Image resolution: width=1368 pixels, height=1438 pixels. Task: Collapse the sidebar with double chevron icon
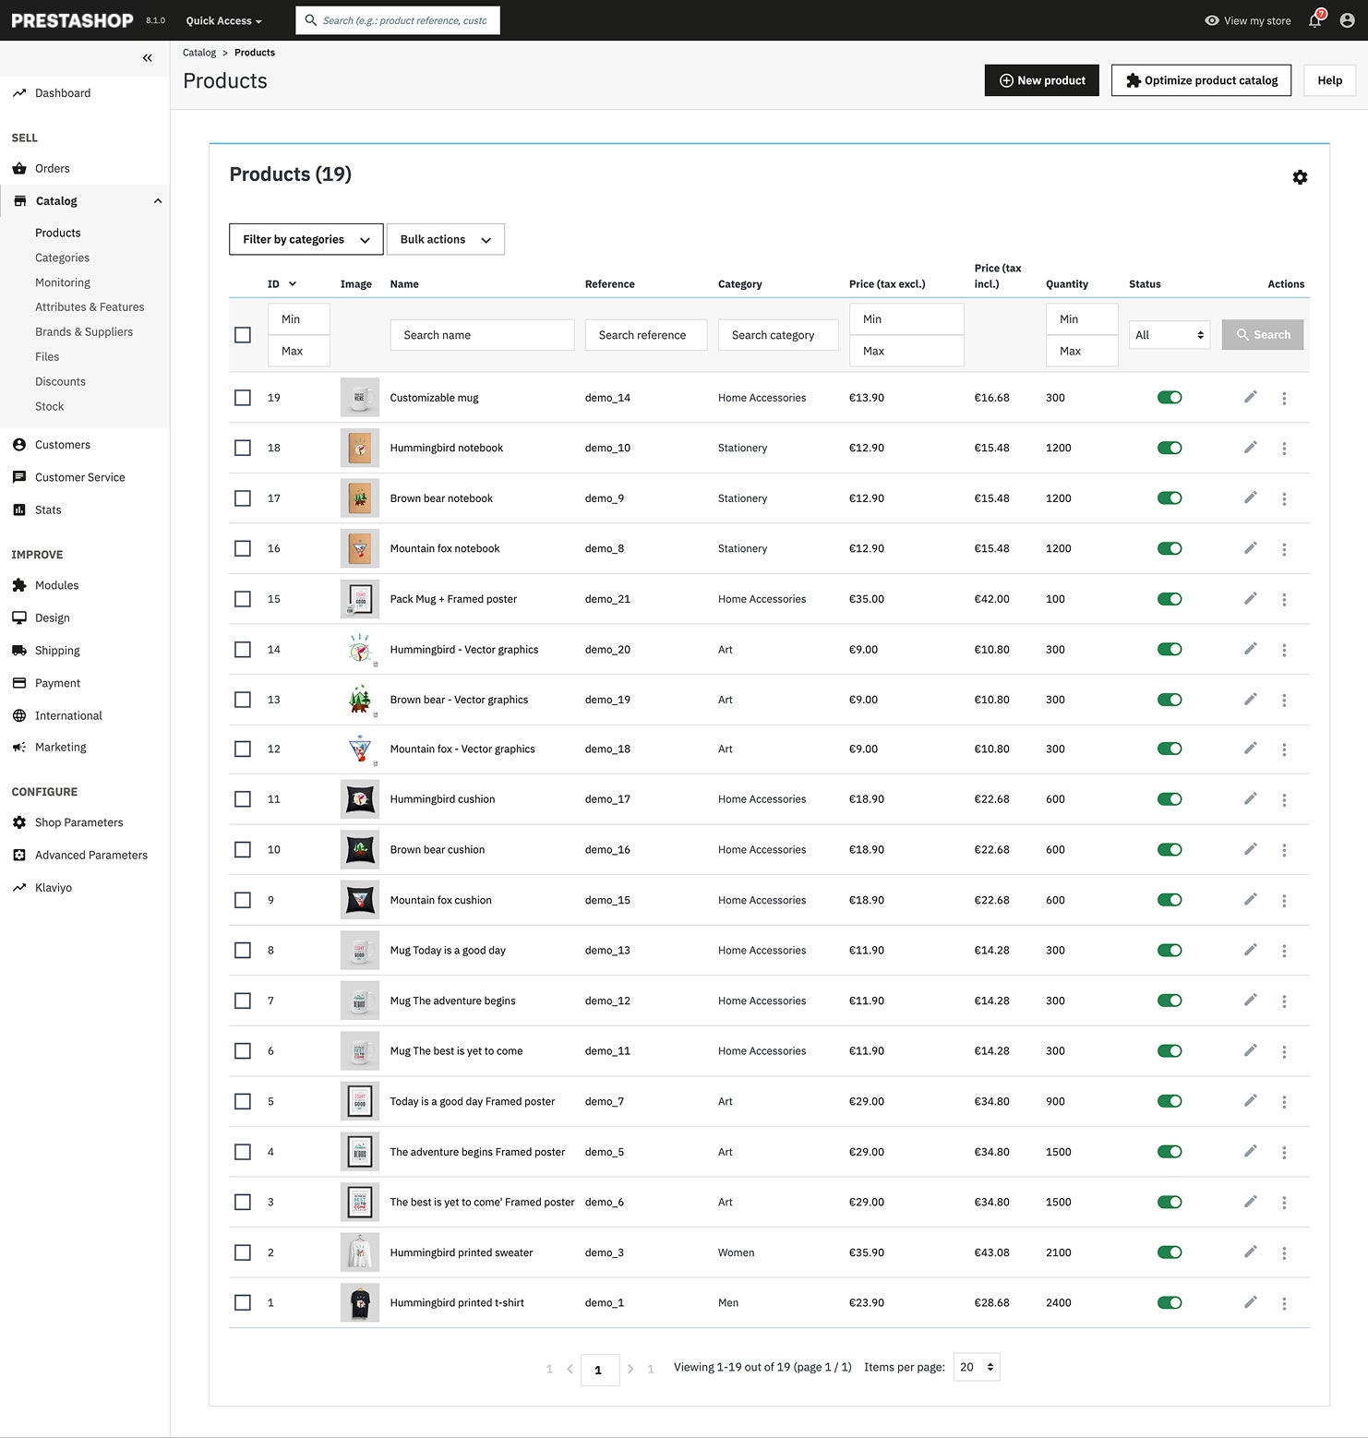[x=148, y=58]
